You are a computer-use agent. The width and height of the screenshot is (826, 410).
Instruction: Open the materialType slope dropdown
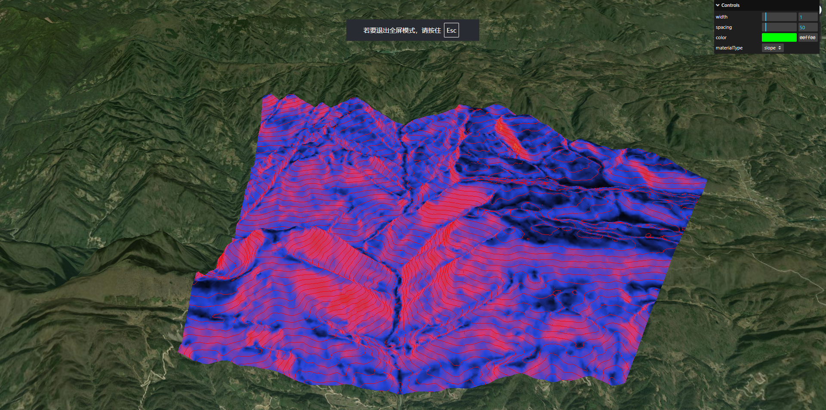point(773,48)
